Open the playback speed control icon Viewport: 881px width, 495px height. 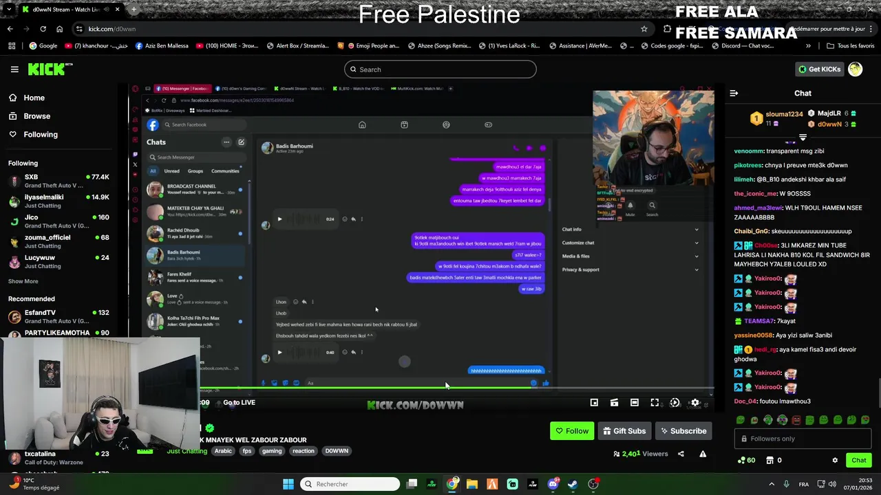(675, 403)
